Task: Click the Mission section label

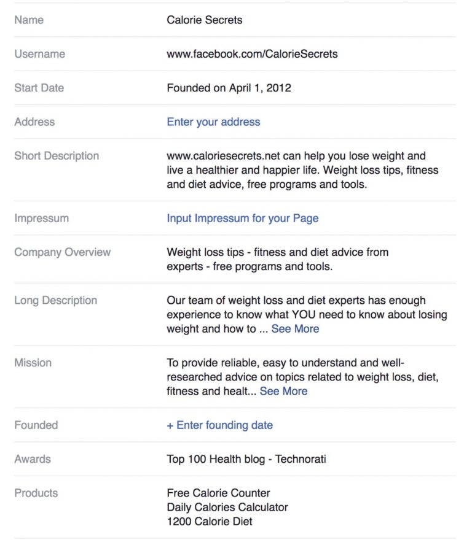Action: click(x=33, y=363)
